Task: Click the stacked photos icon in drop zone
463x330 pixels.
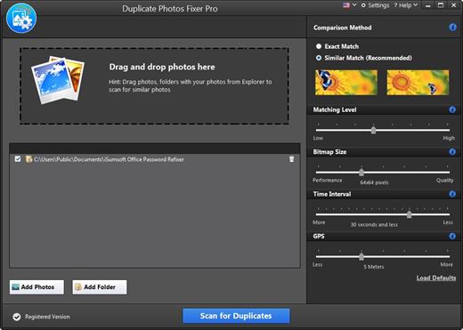Action: pos(58,80)
